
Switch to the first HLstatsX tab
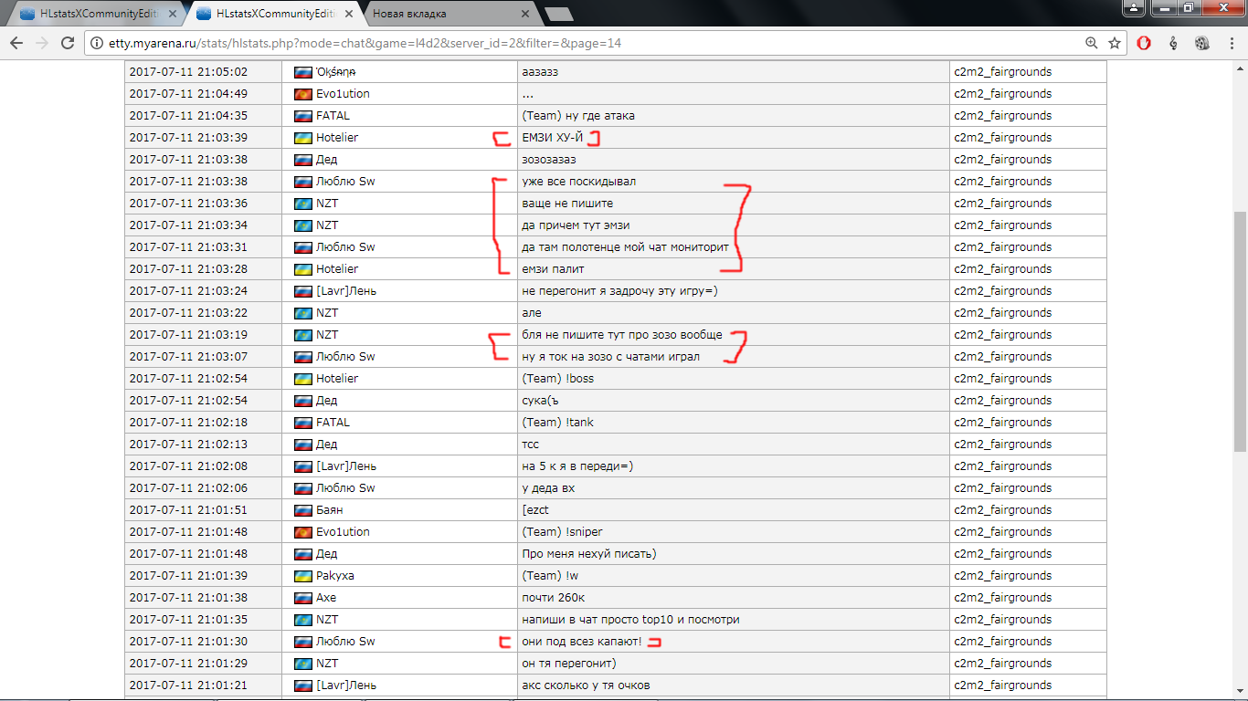point(91,14)
